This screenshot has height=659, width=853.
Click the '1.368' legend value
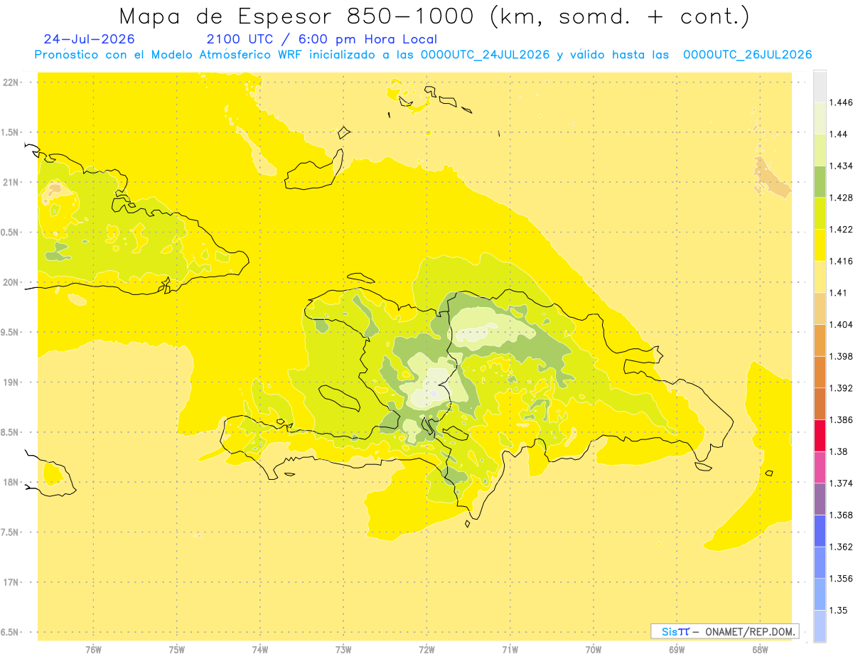840,515
